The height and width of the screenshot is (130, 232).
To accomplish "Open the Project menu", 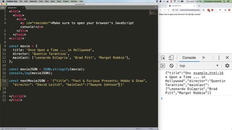I will tap(66, 1).
